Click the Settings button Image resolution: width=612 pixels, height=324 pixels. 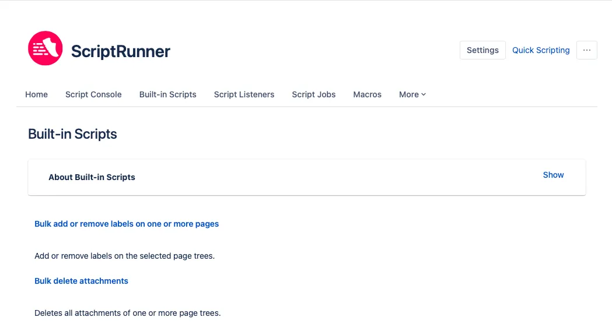tap(482, 50)
